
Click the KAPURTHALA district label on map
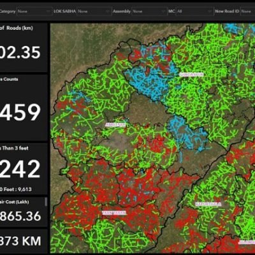click(208, 204)
